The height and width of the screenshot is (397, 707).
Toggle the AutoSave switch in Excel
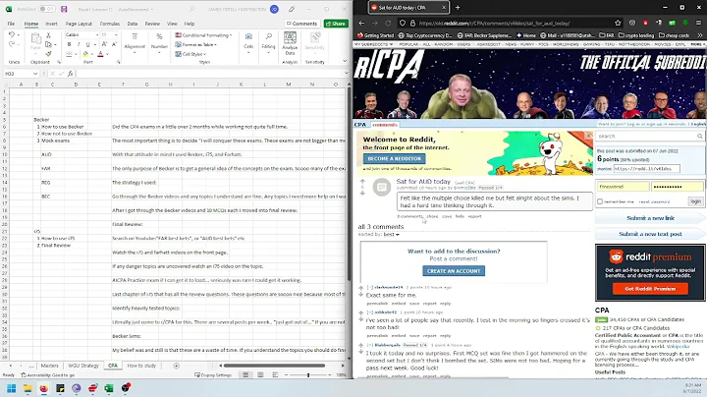point(46,9)
